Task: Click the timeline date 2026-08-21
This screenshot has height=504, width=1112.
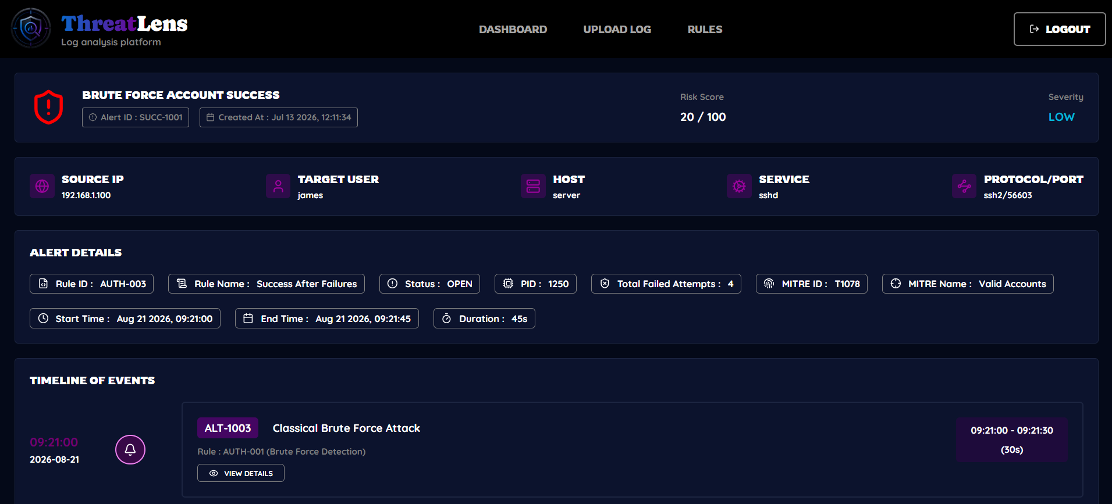Action: (55, 459)
